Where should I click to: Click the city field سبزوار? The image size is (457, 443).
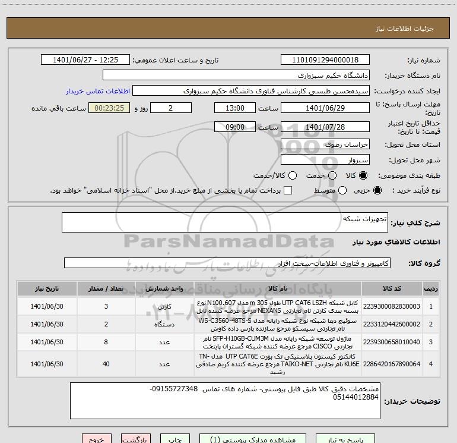click(325, 160)
